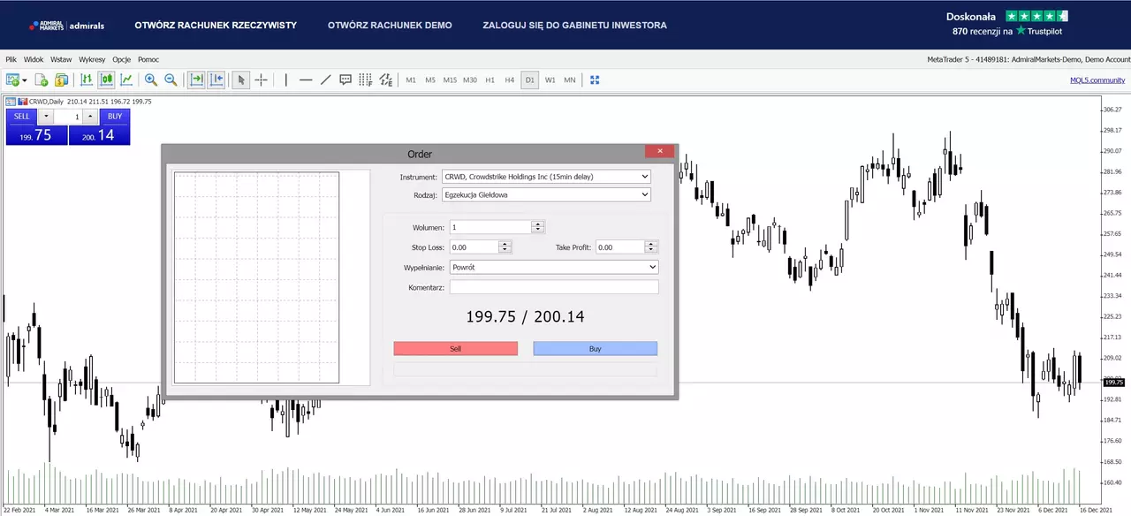This screenshot has width=1131, height=516.
Task: Select the crosshair cursor tool
Action: [x=261, y=80]
